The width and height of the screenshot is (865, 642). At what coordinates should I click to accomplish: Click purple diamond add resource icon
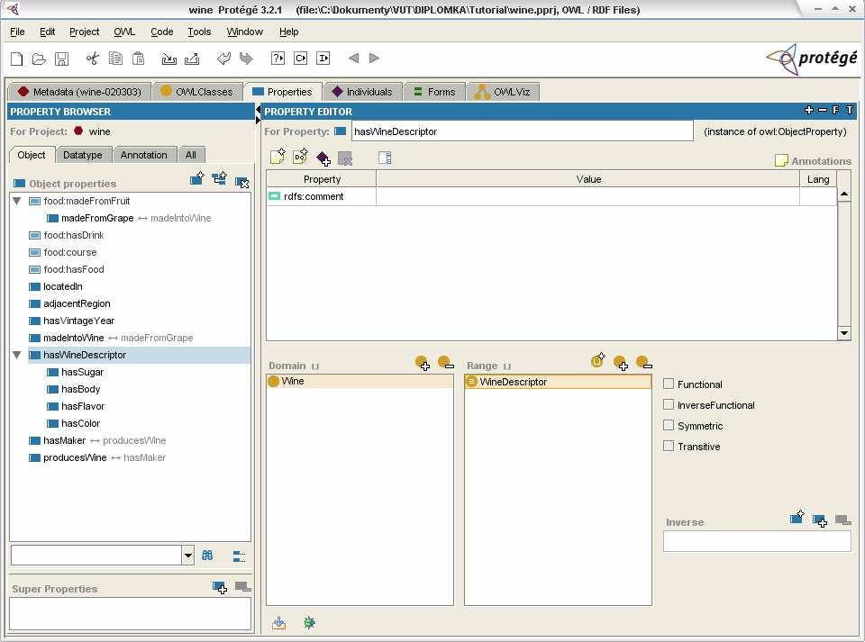click(323, 158)
